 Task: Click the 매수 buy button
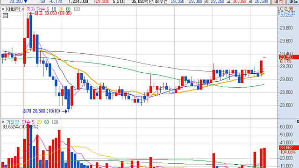point(278,2)
